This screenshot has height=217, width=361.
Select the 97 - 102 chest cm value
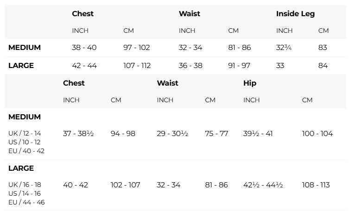click(x=137, y=48)
